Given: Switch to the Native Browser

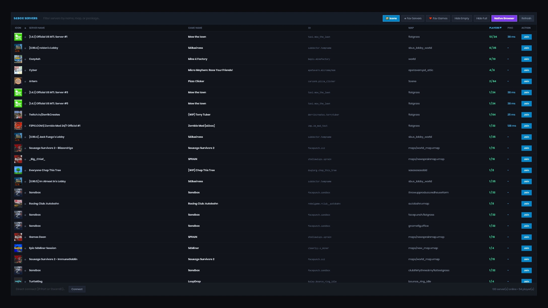Looking at the screenshot, I should click(504, 18).
